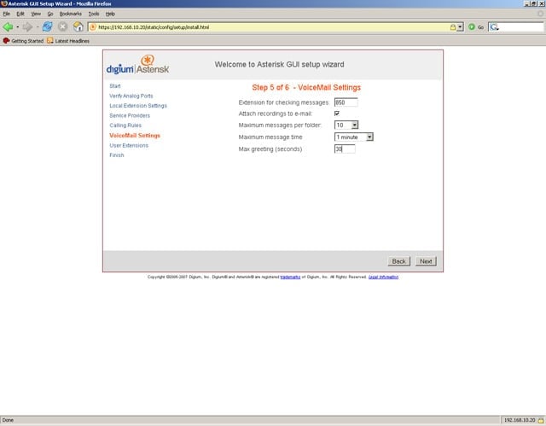Go to Calling Rules step
The width and height of the screenshot is (546, 426).
pyautogui.click(x=125, y=125)
